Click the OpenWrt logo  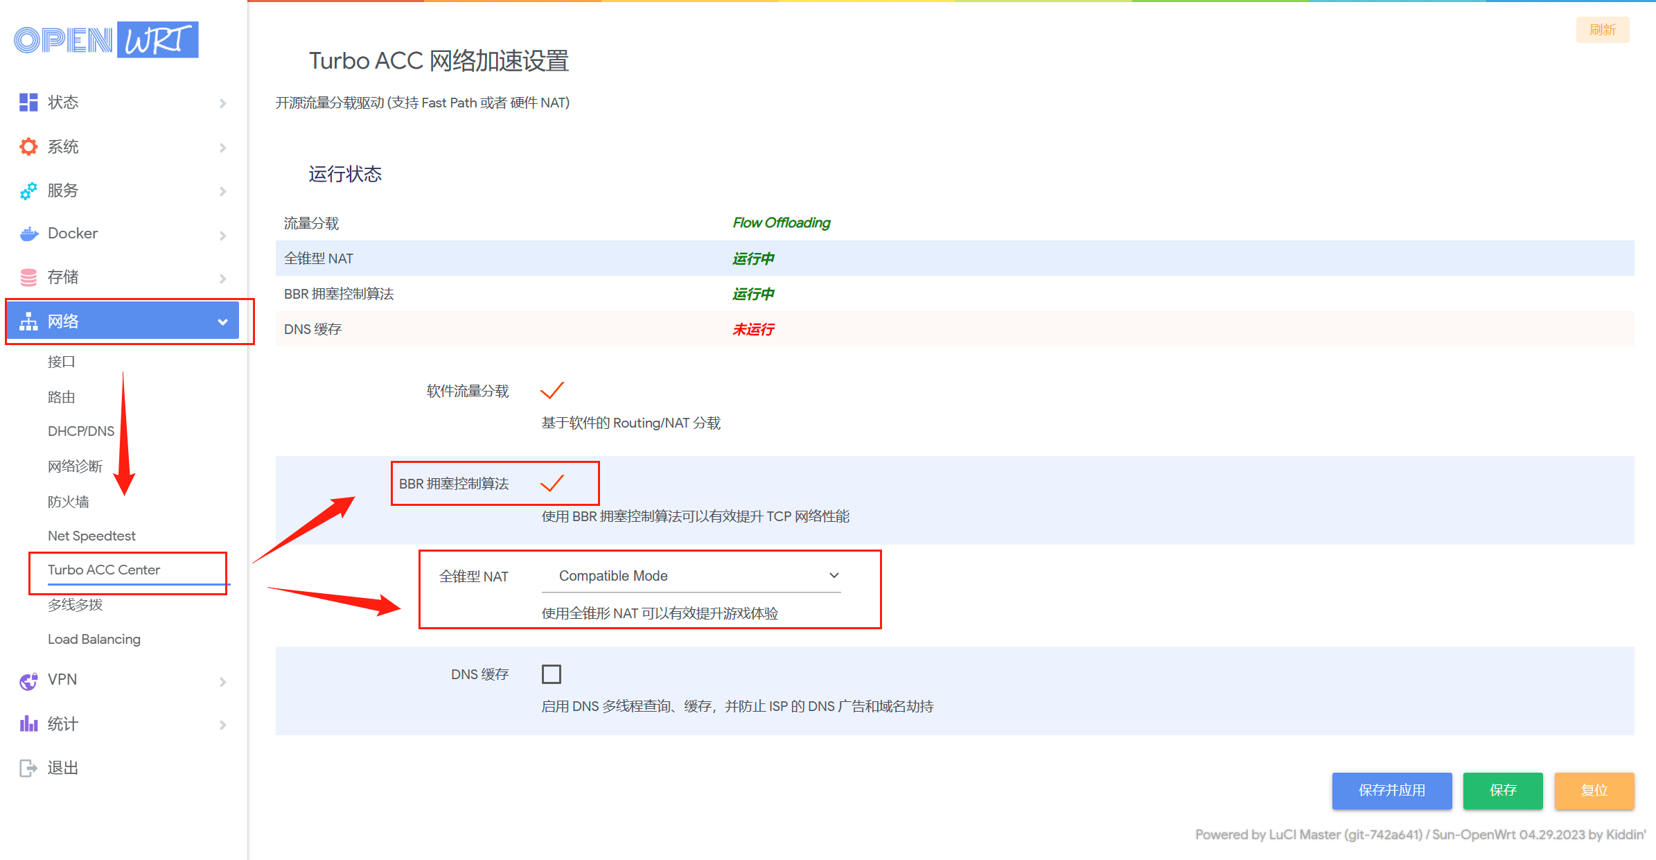106,40
